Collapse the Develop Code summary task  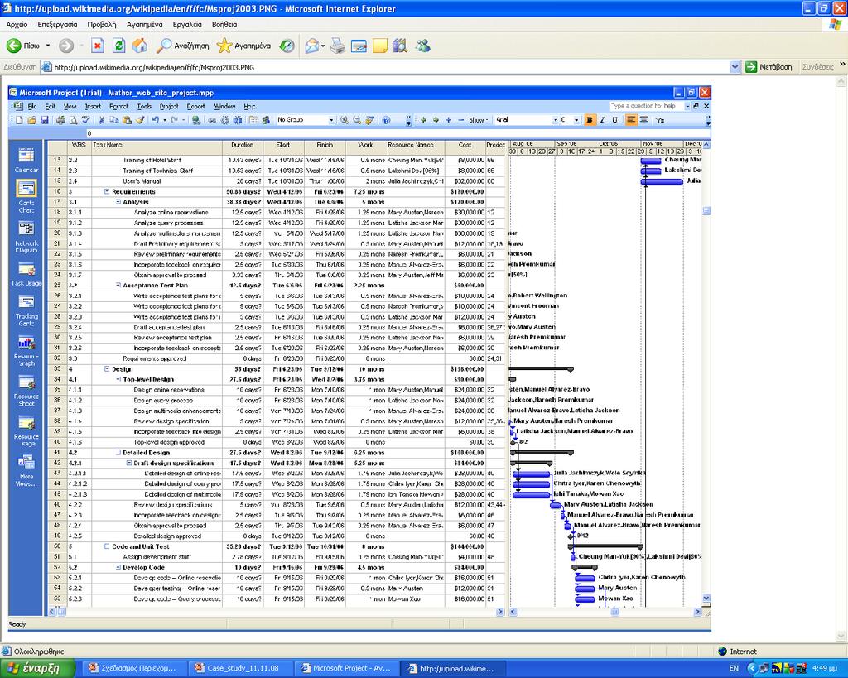pos(118,567)
